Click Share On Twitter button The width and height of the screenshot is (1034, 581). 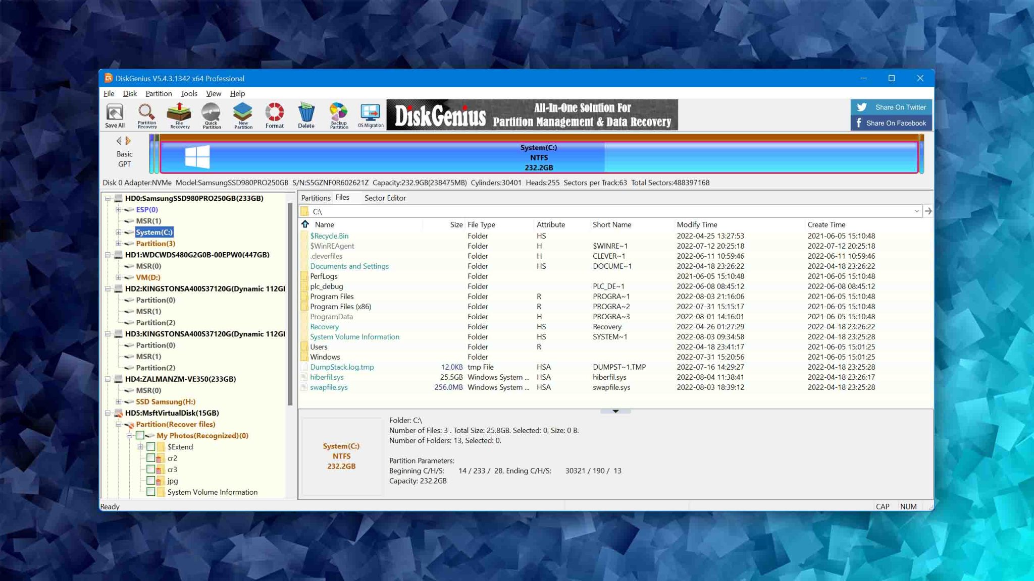(891, 107)
